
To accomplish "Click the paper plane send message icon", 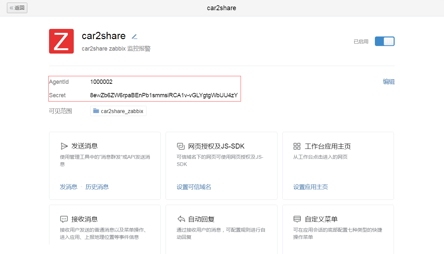I will pyautogui.click(x=64, y=146).
